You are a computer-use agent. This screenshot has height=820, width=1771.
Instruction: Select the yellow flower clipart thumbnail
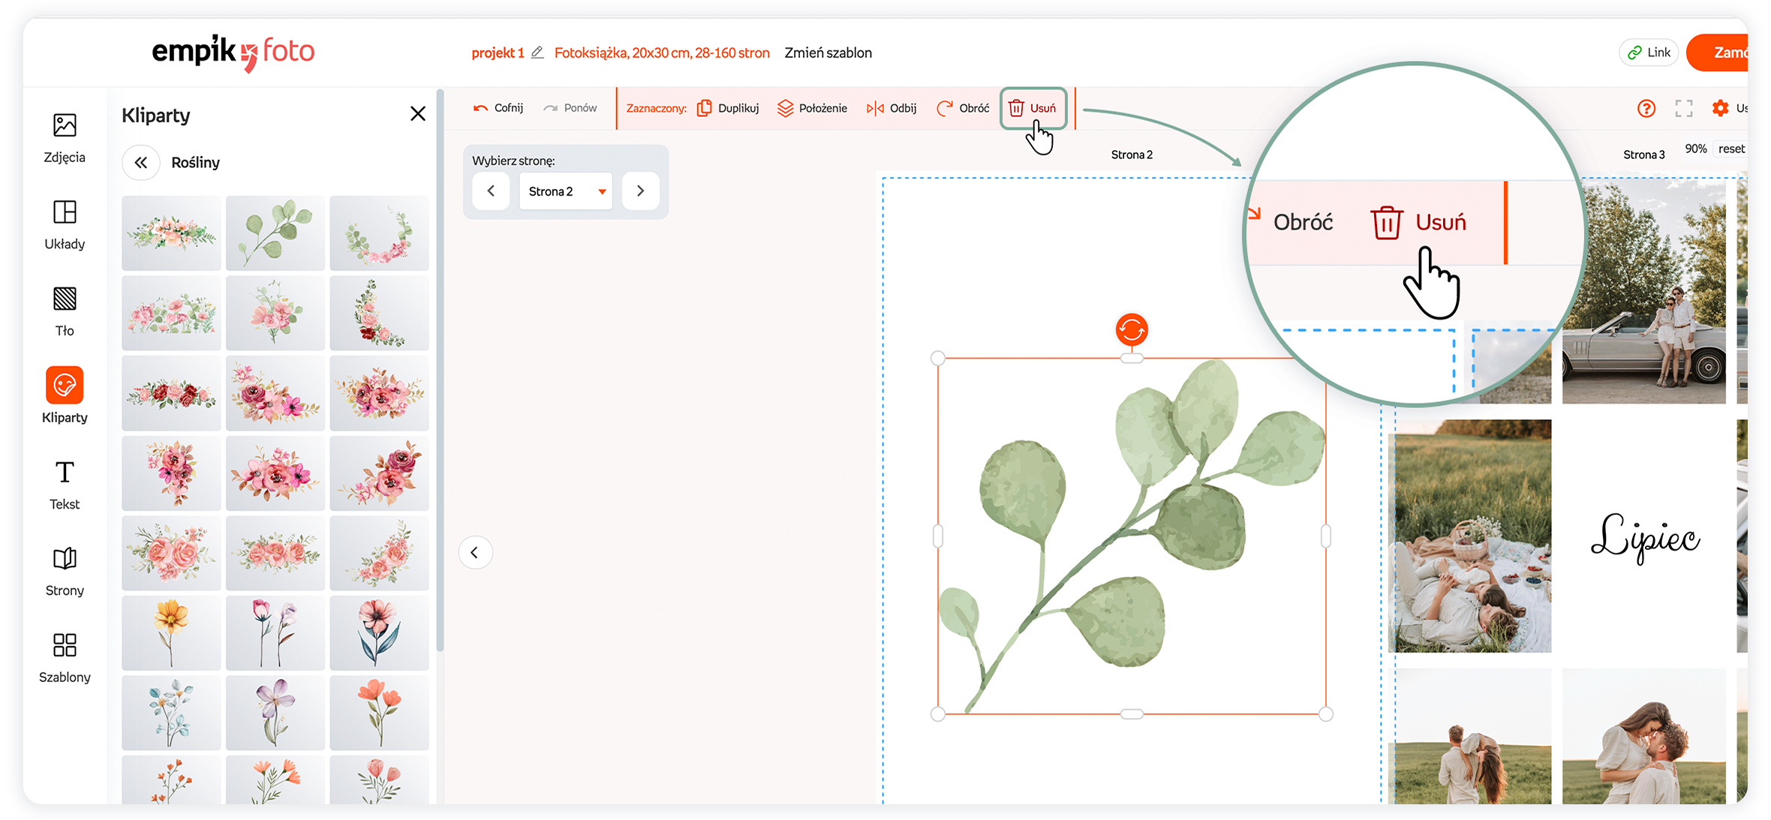(171, 632)
